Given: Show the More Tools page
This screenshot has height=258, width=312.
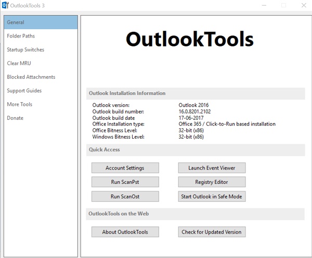Looking at the screenshot, I should click(41, 104).
